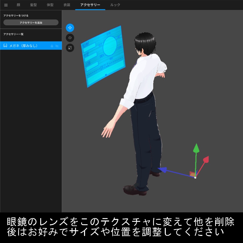243x243 pixels.
Task: Select the rotate gizmo tool
Action: [70, 38]
